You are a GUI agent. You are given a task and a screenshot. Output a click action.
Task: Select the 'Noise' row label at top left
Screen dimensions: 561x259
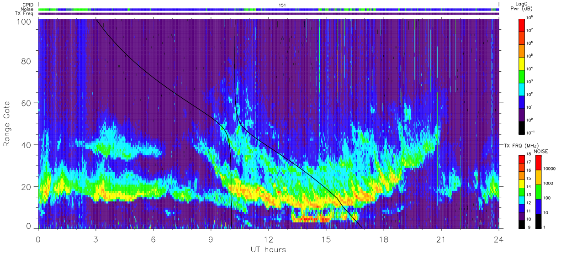pyautogui.click(x=27, y=9)
